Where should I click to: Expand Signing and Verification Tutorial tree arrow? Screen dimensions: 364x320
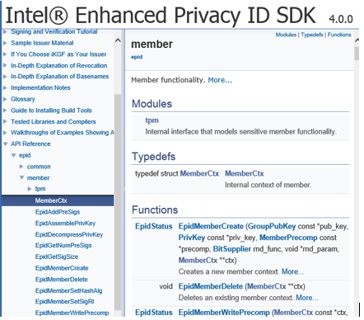click(x=5, y=32)
